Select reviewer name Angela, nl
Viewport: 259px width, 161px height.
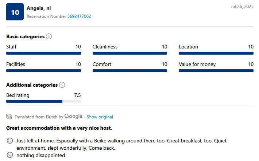pyautogui.click(x=39, y=8)
